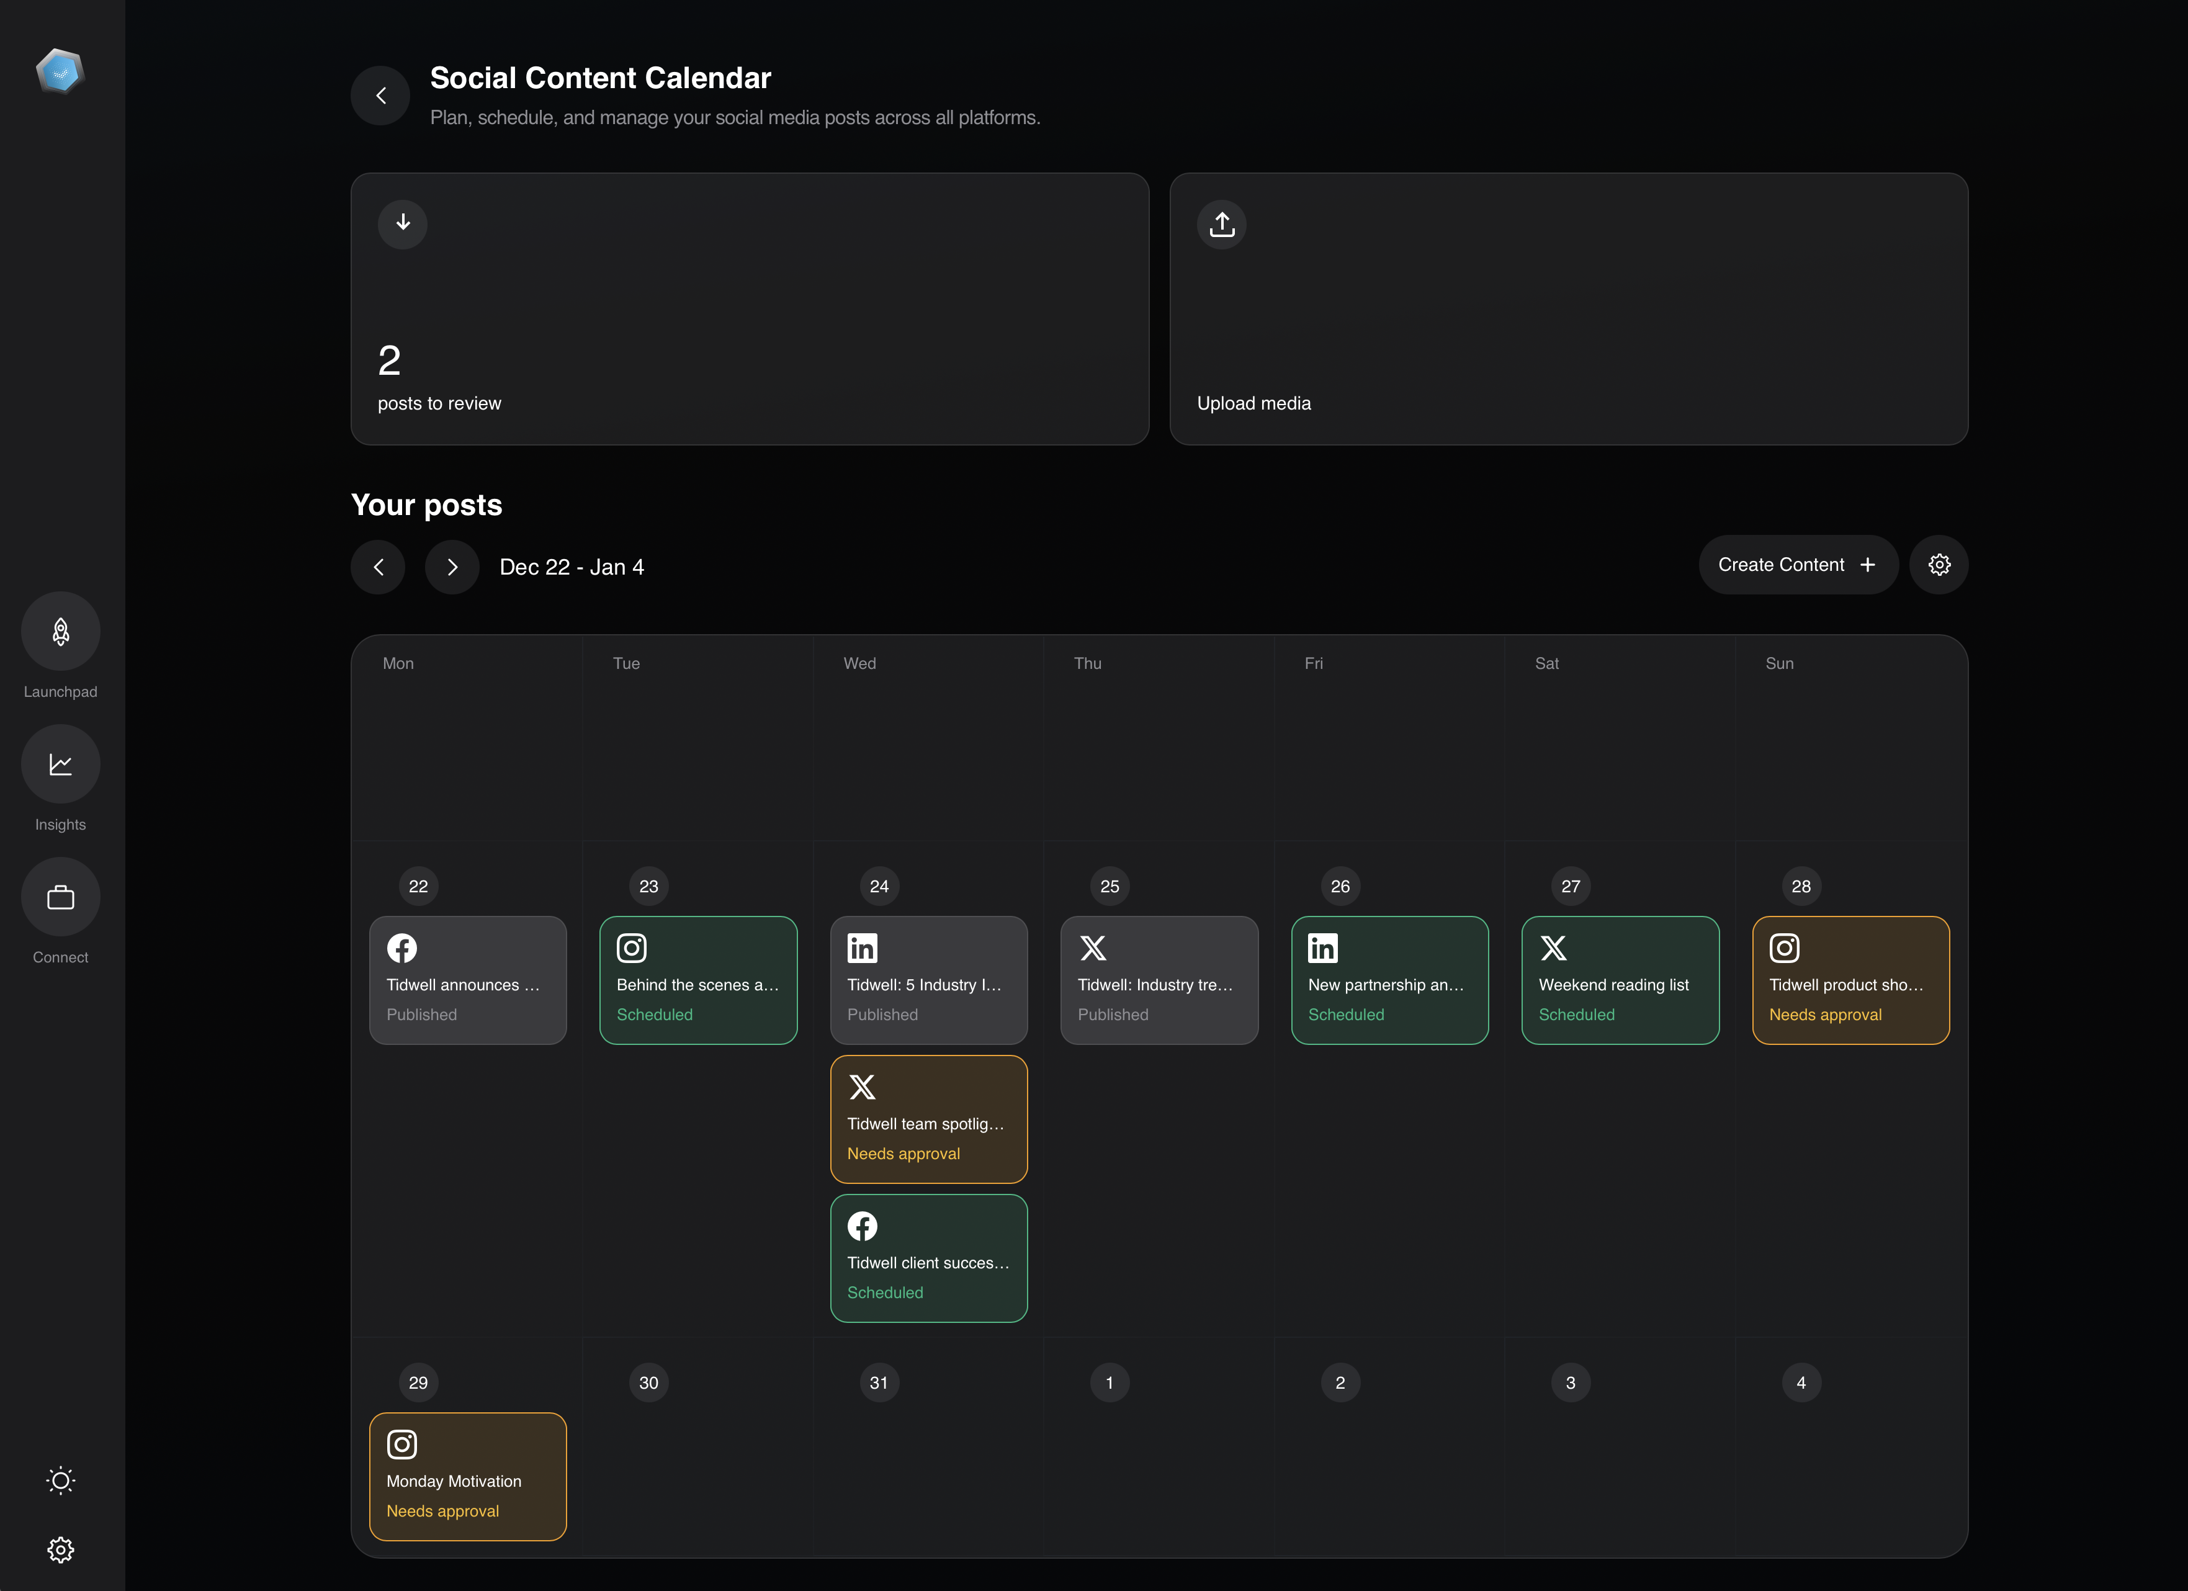
Task: Go to previous date range chevron
Action: (378, 567)
